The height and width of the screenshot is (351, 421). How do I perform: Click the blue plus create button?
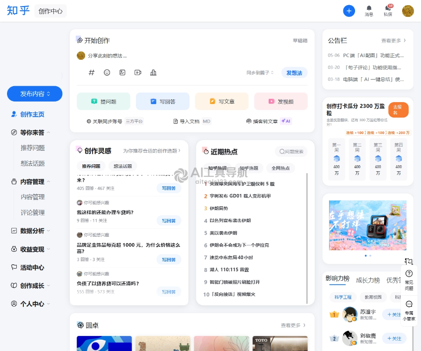point(349,11)
